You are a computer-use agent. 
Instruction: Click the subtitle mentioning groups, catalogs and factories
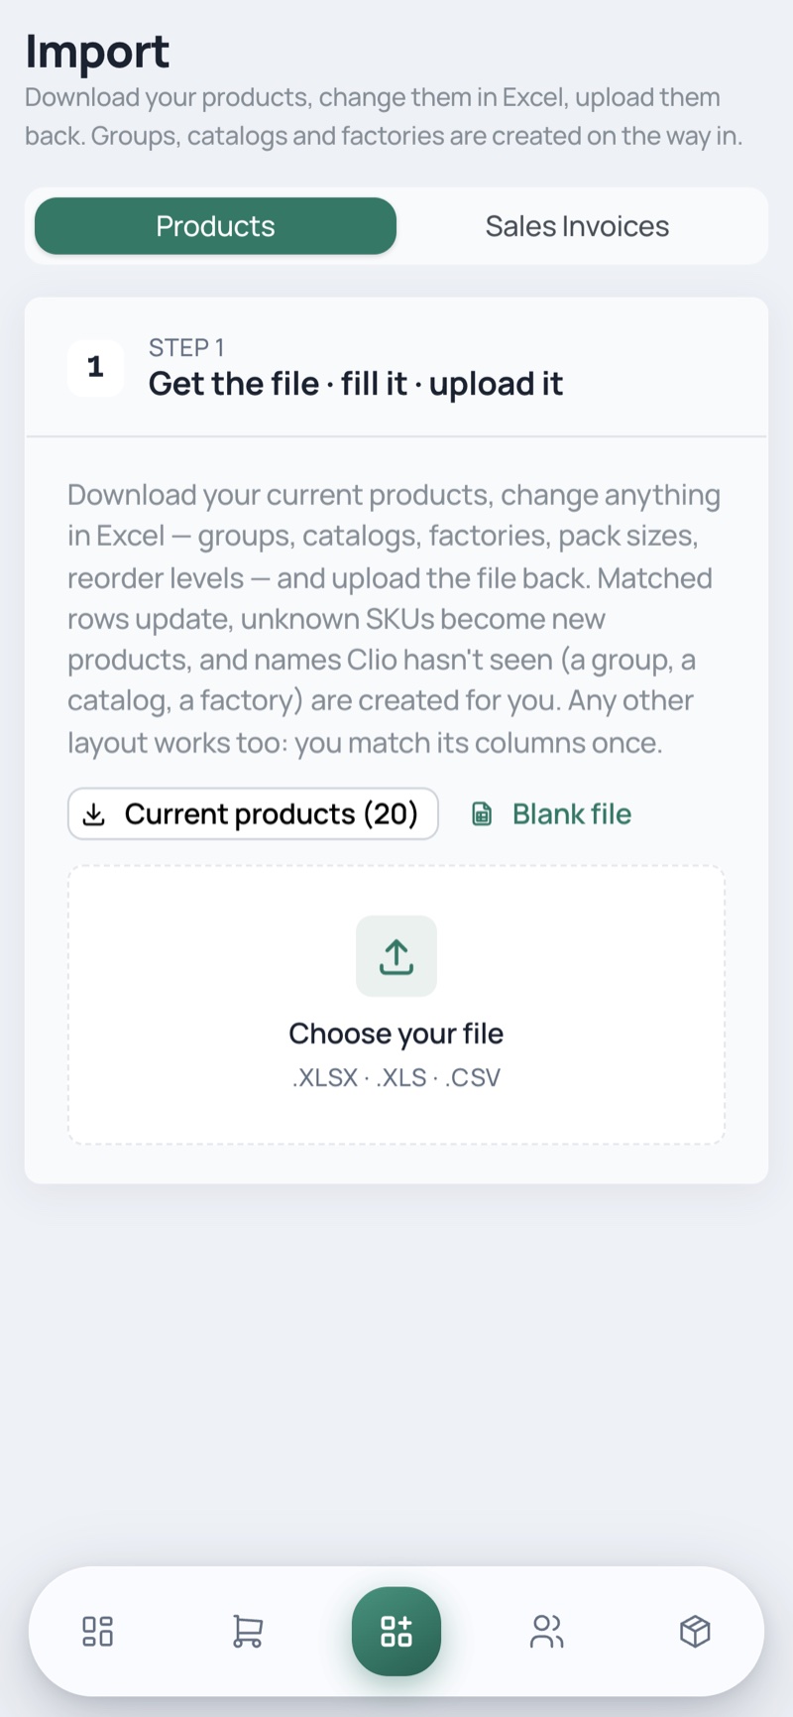point(385,116)
